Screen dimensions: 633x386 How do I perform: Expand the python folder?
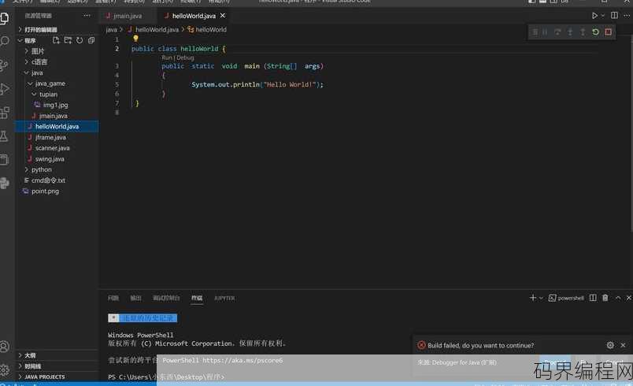coord(58,169)
